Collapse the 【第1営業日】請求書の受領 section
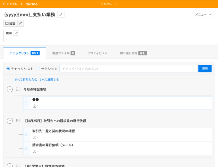Viewport: 218px width, 167px height. click(10, 165)
